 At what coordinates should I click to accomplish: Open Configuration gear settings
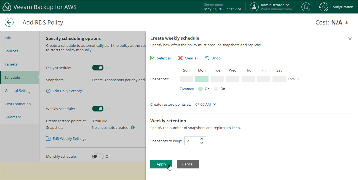click(x=324, y=7)
